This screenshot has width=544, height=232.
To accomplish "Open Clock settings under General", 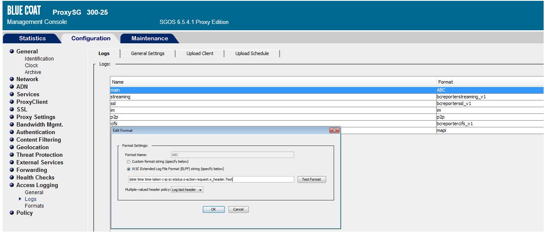I will (x=31, y=66).
